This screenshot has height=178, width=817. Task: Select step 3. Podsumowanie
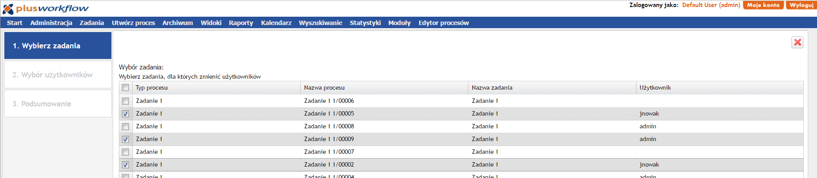(x=58, y=103)
